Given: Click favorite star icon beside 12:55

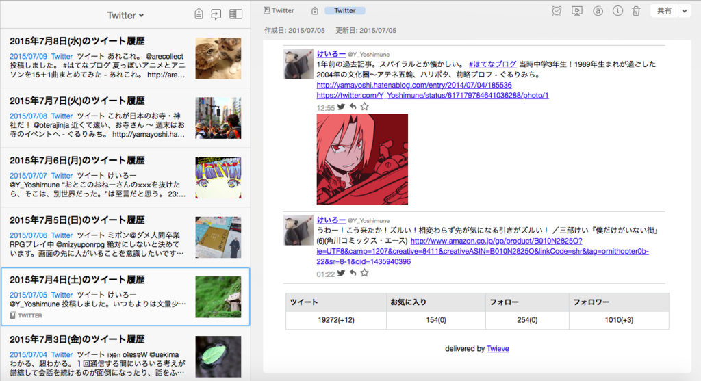Looking at the screenshot, I should tap(365, 107).
